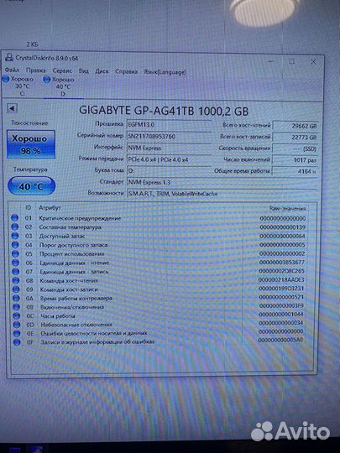340x453 pixels.
Task: Select the Часы работы attribute text
Action: pos(58,316)
